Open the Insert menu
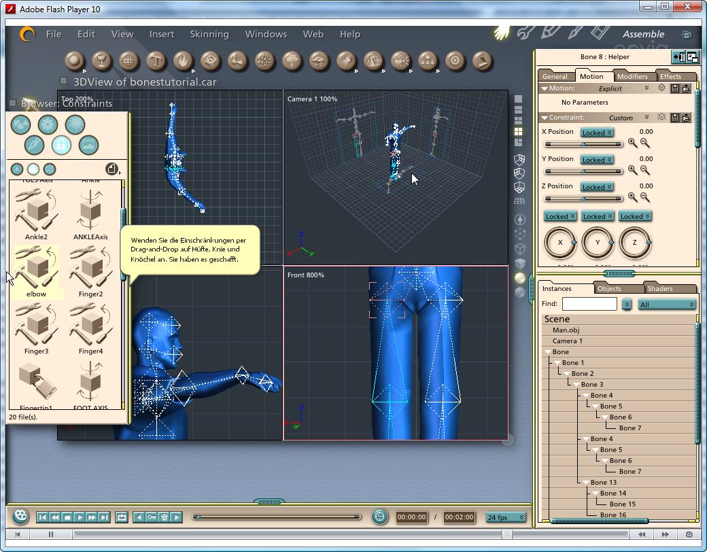This screenshot has height=552, width=707. point(161,34)
